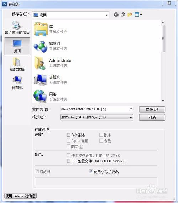Open Computer (计算机) in left sidebar
The height and width of the screenshot is (203, 178).
coord(17,83)
